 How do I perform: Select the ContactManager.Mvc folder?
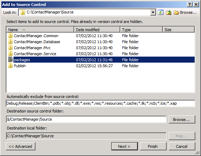[32, 48]
